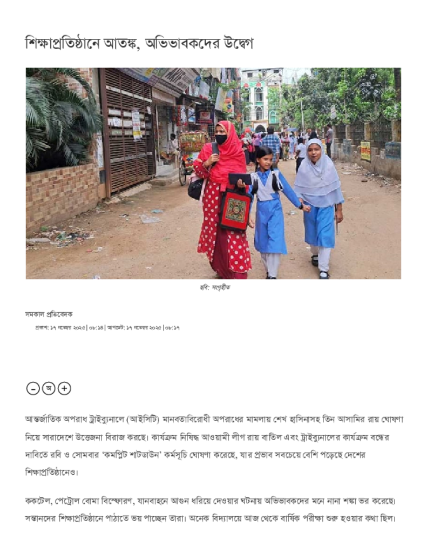Open the main article photo
Viewport: 427px width, 553px height.
tap(213, 173)
